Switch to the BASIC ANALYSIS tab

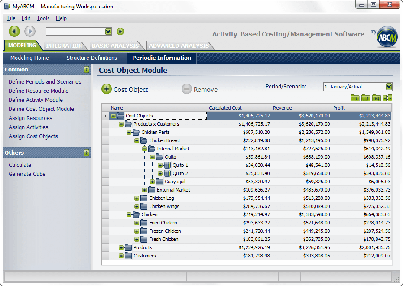coord(115,46)
